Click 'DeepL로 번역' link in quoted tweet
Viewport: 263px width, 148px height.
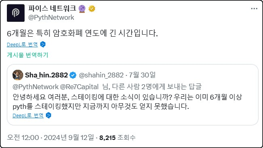click(x=28, y=115)
